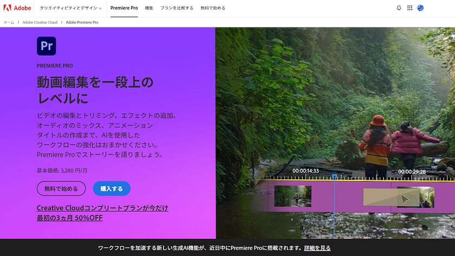Open the notifications bell
The height and width of the screenshot is (256, 455).
(399, 8)
